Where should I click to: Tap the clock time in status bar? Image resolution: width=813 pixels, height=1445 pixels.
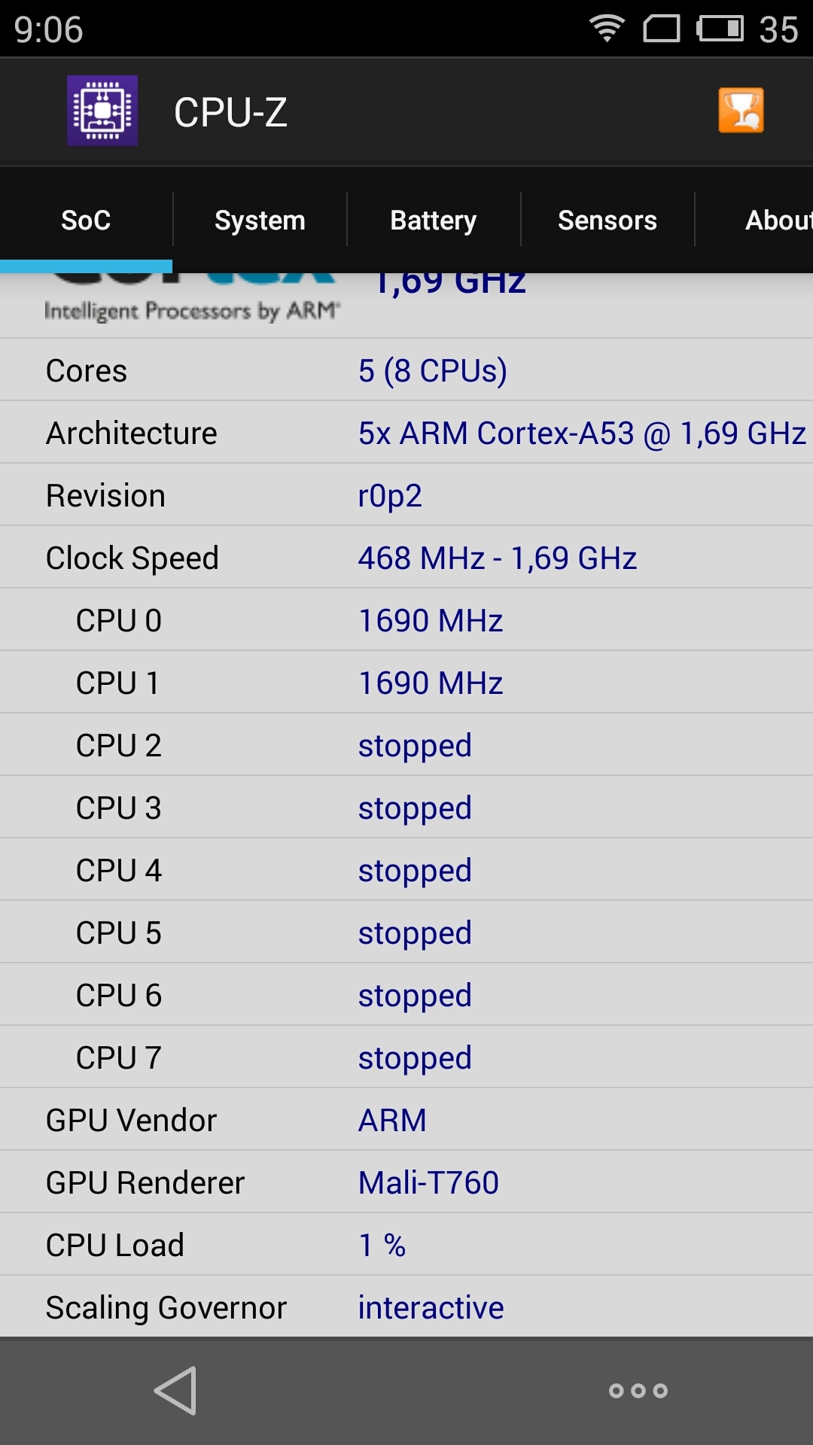[x=48, y=29]
